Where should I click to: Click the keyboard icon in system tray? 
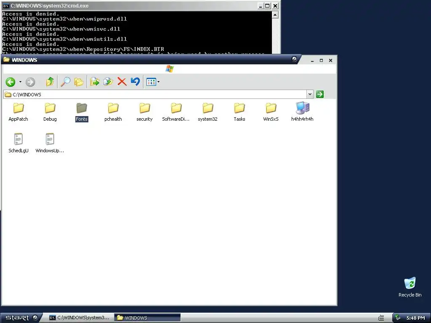tap(381, 318)
